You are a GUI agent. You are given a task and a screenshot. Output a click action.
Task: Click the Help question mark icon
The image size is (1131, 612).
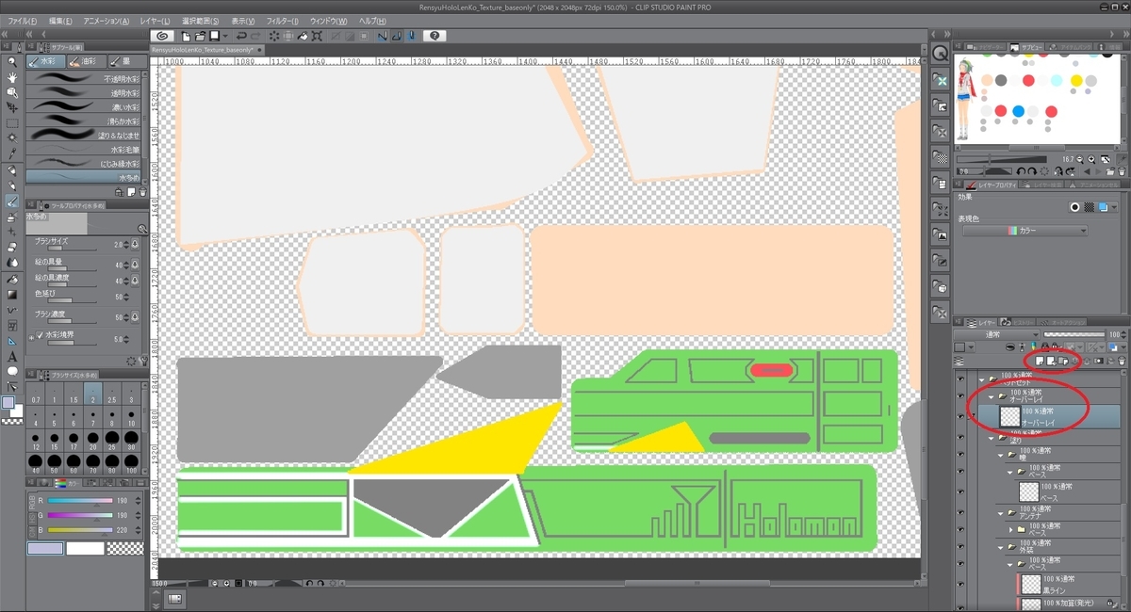pyautogui.click(x=434, y=36)
